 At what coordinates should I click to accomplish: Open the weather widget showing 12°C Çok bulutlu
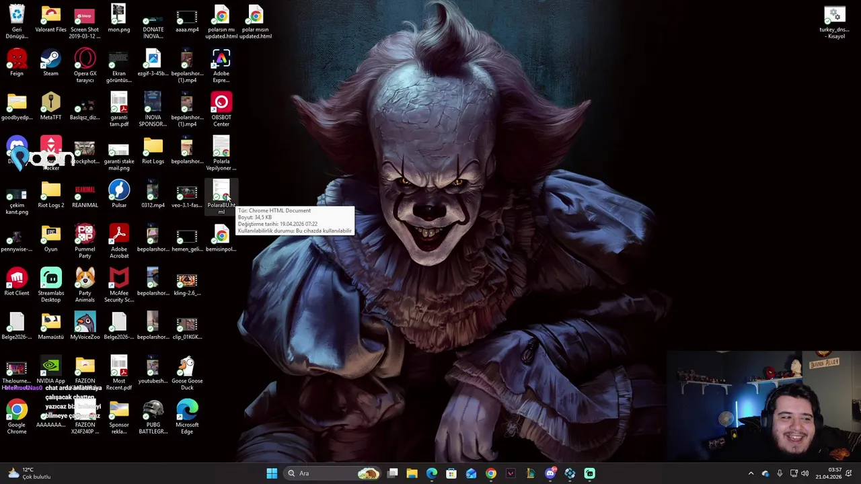(x=28, y=473)
